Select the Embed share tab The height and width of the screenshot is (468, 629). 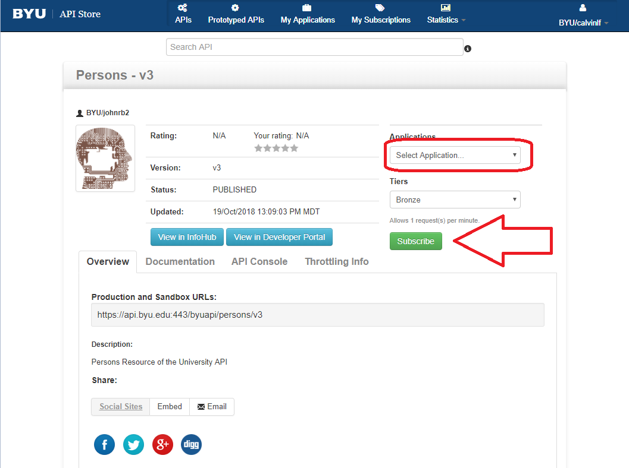pyautogui.click(x=170, y=407)
